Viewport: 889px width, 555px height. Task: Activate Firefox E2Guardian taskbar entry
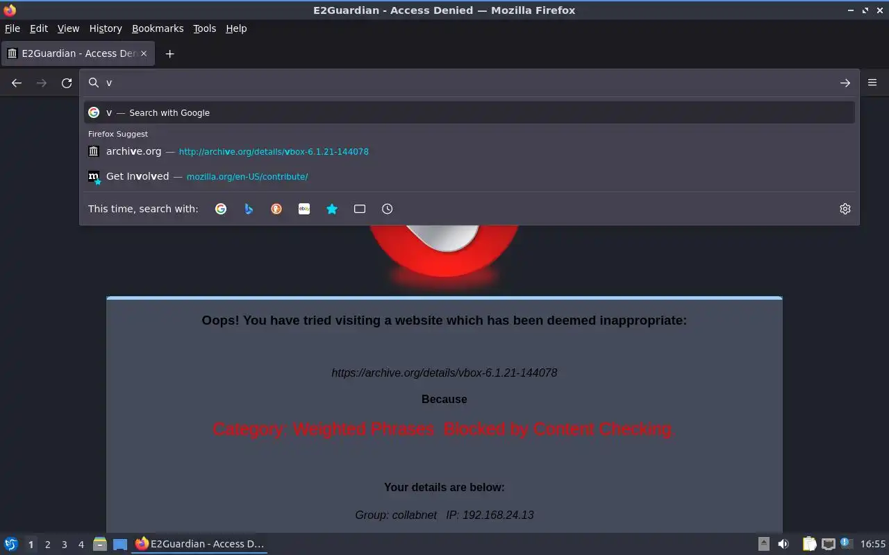click(200, 544)
